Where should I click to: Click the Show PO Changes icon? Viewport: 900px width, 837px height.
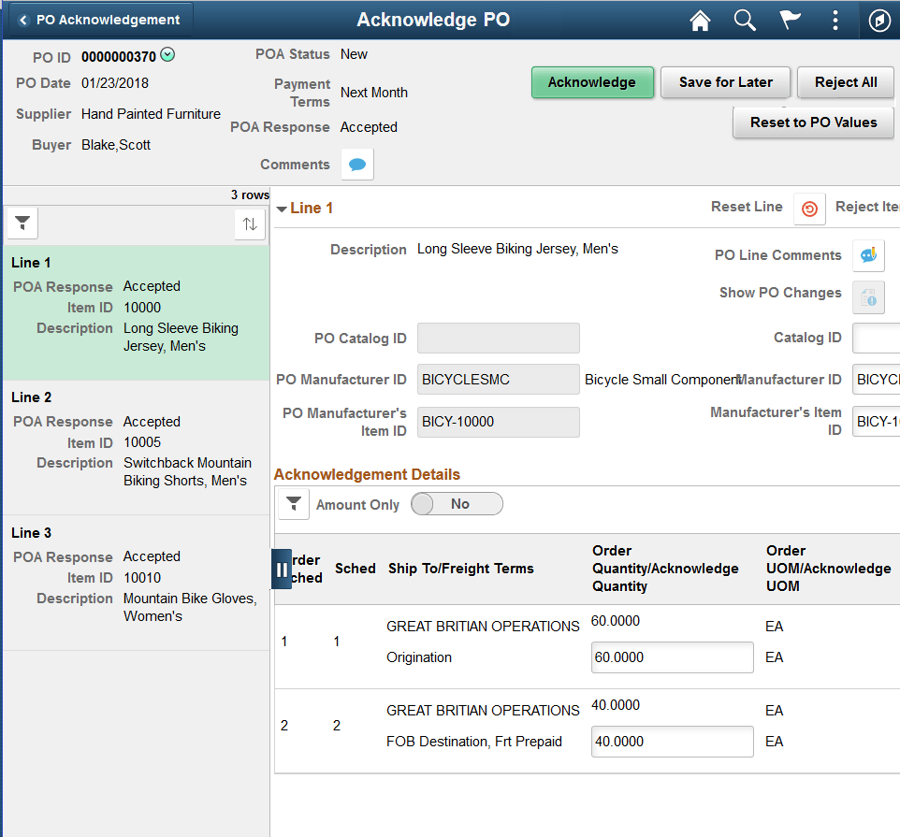coord(868,297)
